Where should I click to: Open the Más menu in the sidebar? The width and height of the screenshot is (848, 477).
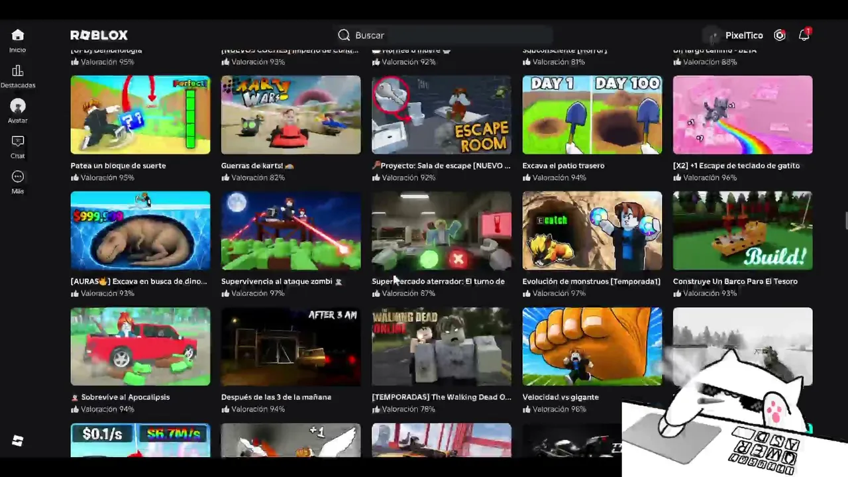pyautogui.click(x=18, y=182)
